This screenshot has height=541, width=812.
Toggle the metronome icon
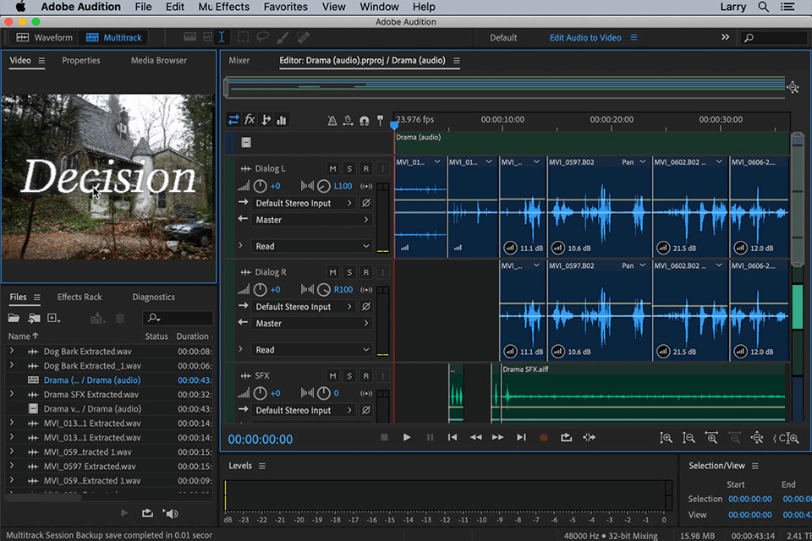332,121
